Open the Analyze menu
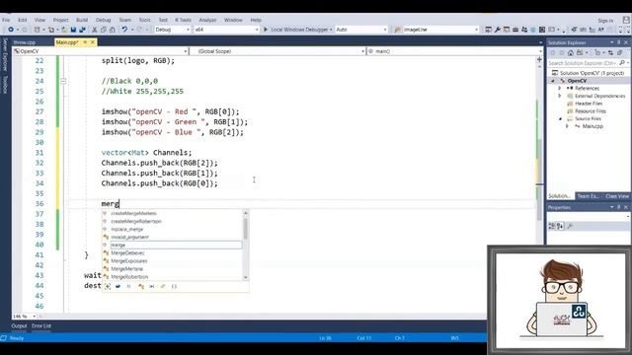This screenshot has height=355, width=632. click(207, 20)
